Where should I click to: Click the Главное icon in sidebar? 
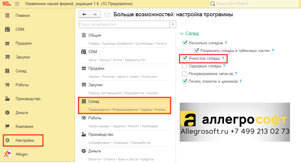click(7, 16)
